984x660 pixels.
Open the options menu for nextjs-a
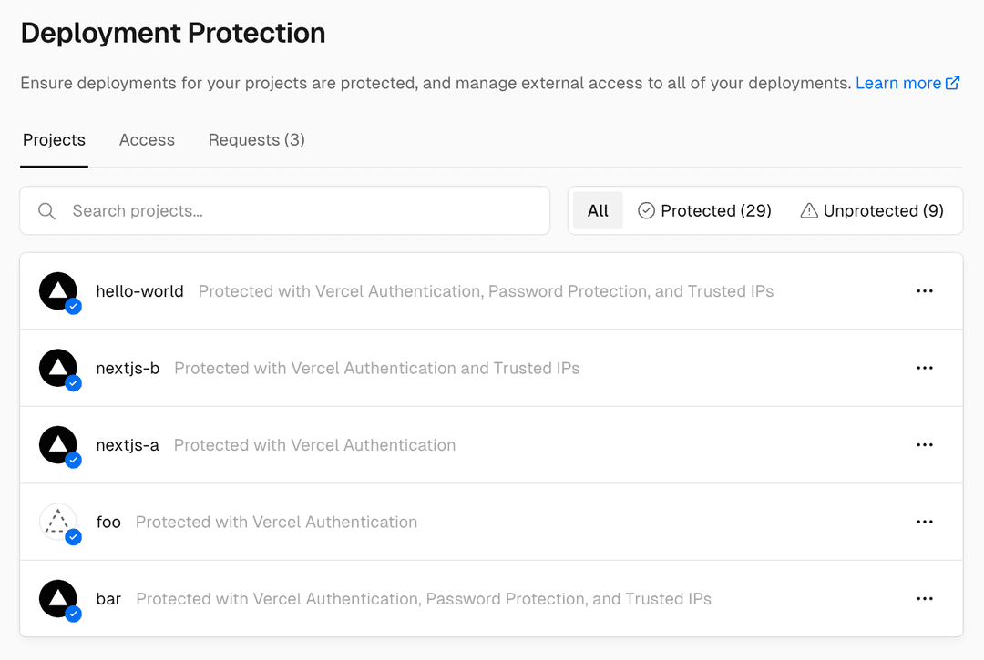point(925,444)
